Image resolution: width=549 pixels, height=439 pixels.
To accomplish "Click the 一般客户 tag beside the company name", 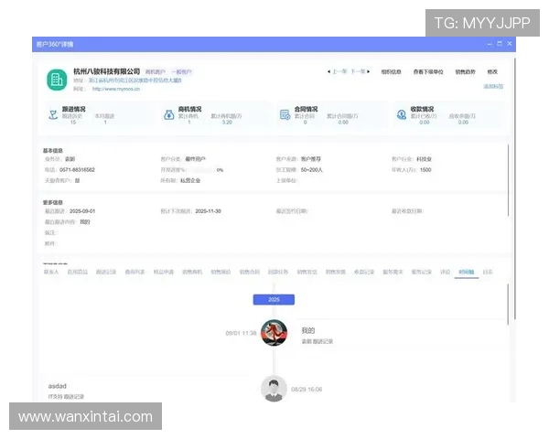I will (x=181, y=71).
